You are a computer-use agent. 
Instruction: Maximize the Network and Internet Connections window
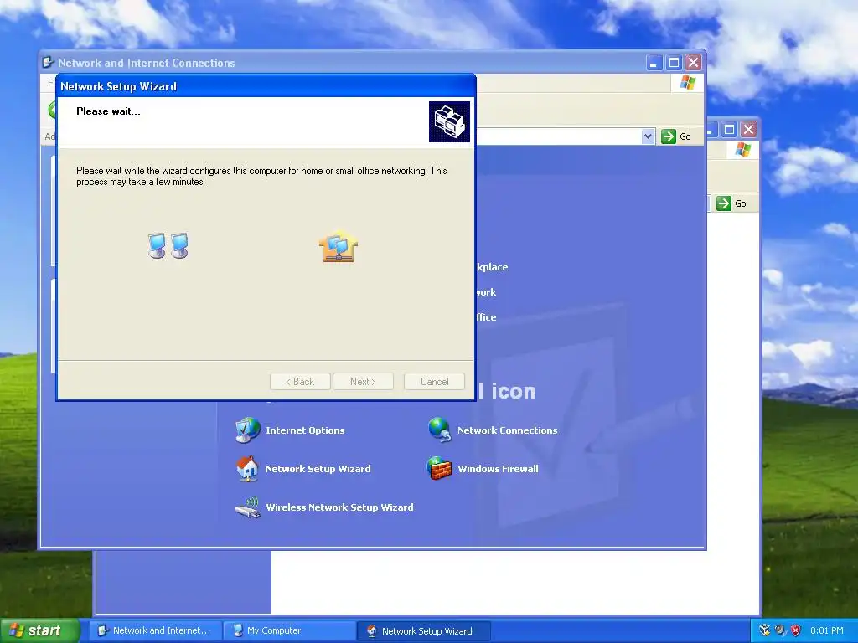pyautogui.click(x=674, y=62)
